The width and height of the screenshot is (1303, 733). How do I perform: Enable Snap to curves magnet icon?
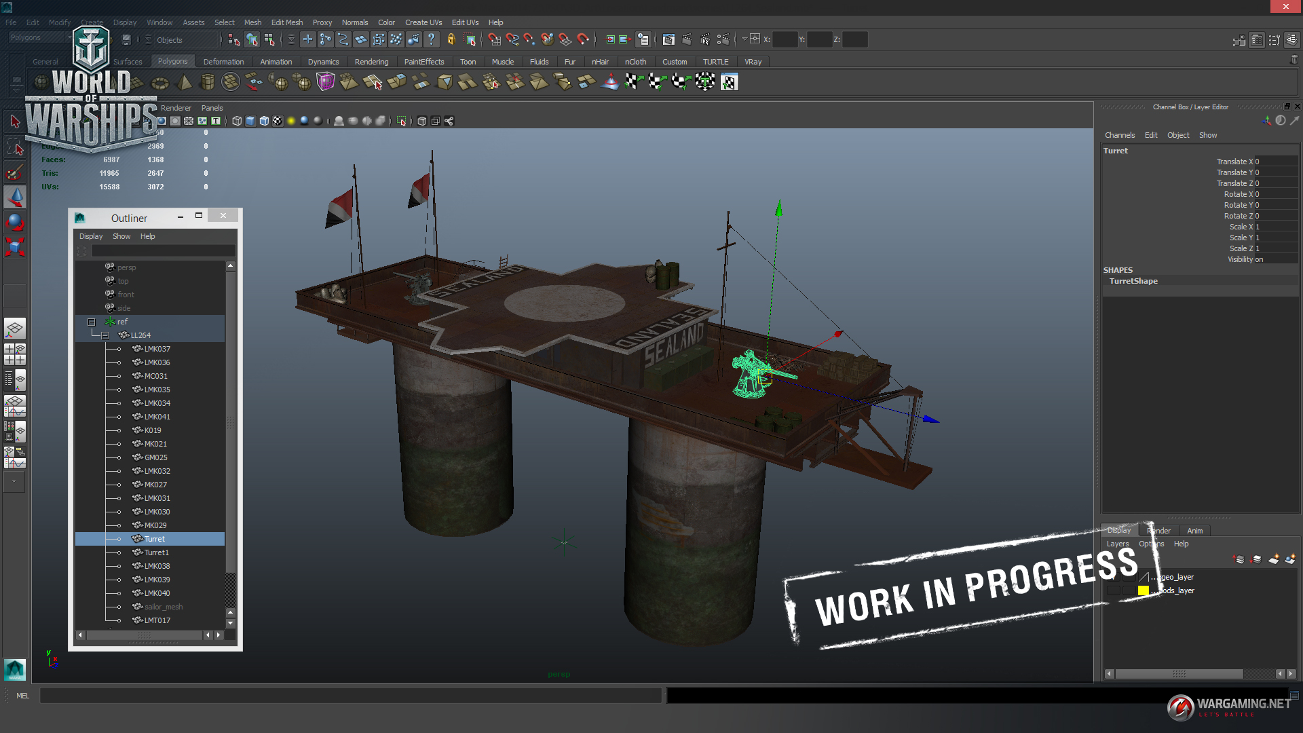click(x=512, y=39)
